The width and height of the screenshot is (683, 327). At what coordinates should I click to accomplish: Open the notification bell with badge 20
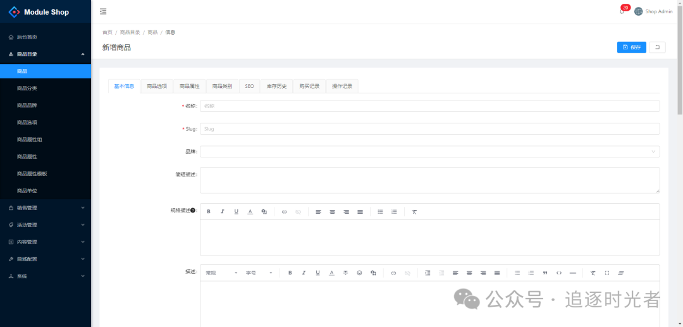point(622,11)
